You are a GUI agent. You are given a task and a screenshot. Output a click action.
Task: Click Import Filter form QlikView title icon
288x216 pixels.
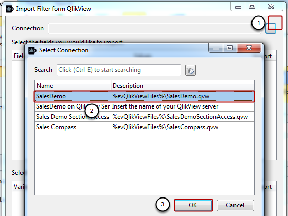click(x=10, y=9)
